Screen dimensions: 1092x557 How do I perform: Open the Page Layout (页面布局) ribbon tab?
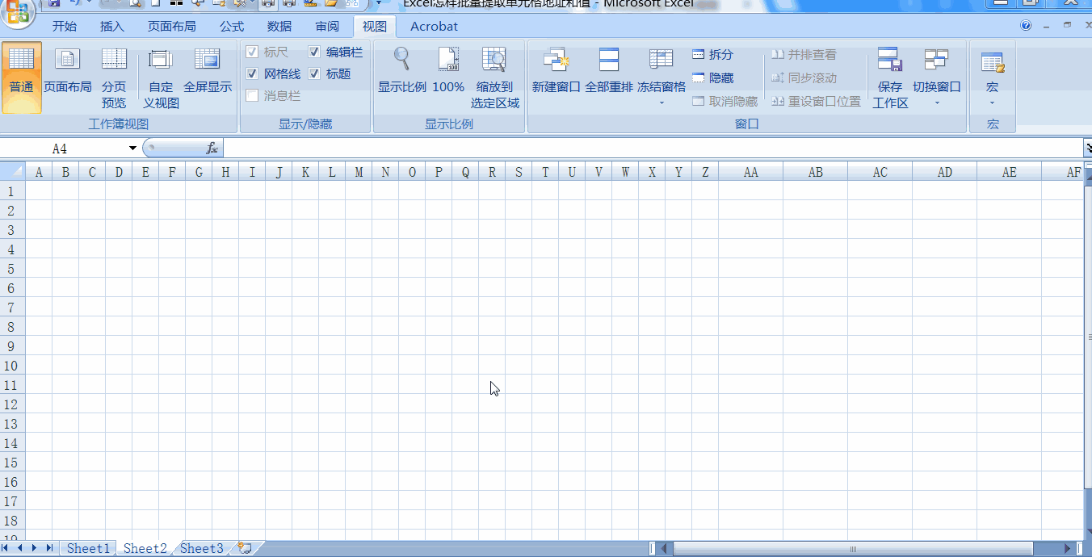171,26
